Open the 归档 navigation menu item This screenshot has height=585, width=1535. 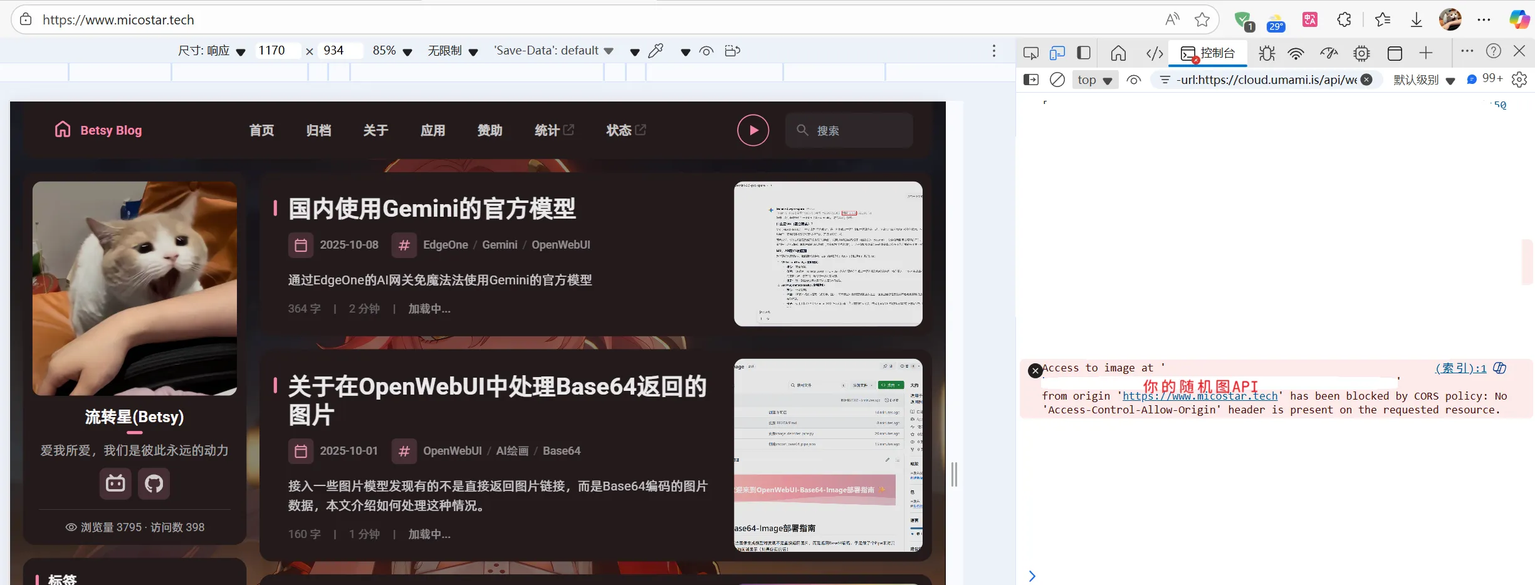coord(318,130)
